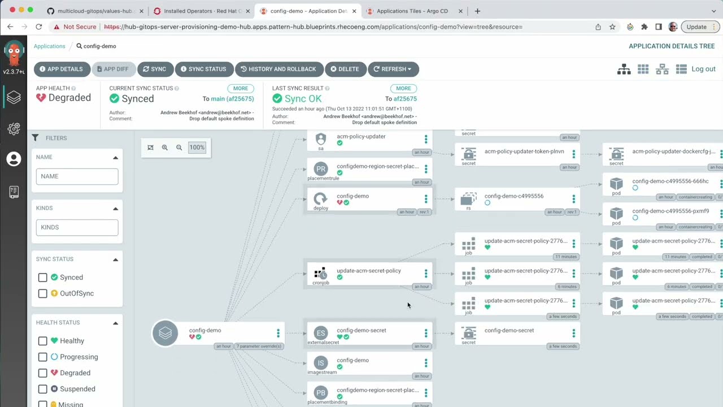723x407 pixels.
Task: Reload the page with browser refresh
Action: click(x=38, y=27)
